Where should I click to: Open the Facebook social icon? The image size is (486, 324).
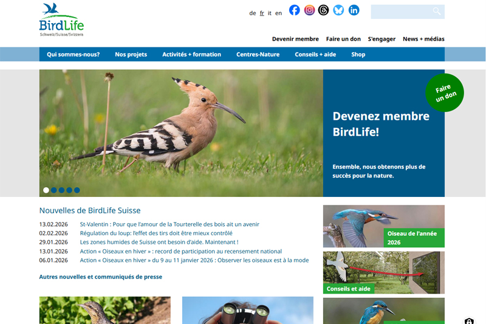[295, 10]
